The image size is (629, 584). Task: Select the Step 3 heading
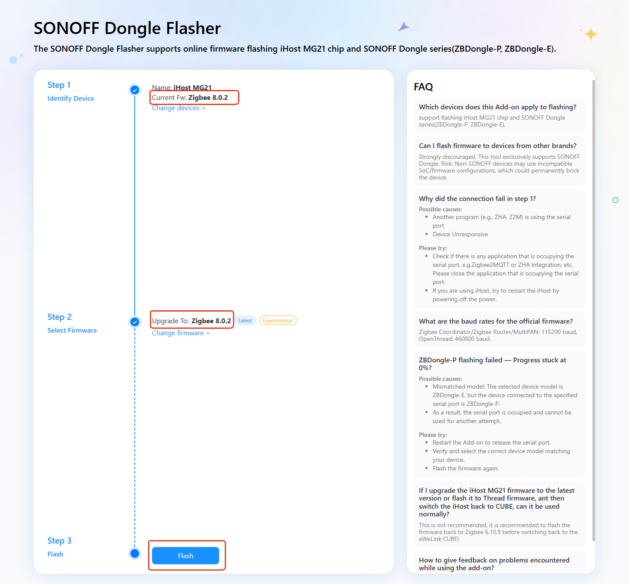[x=59, y=541]
